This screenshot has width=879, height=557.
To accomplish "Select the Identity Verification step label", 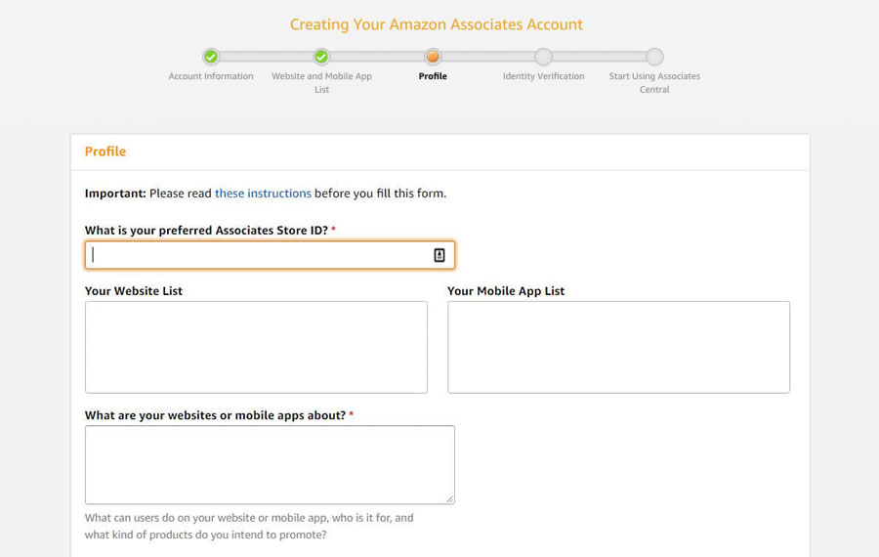I will pyautogui.click(x=543, y=76).
